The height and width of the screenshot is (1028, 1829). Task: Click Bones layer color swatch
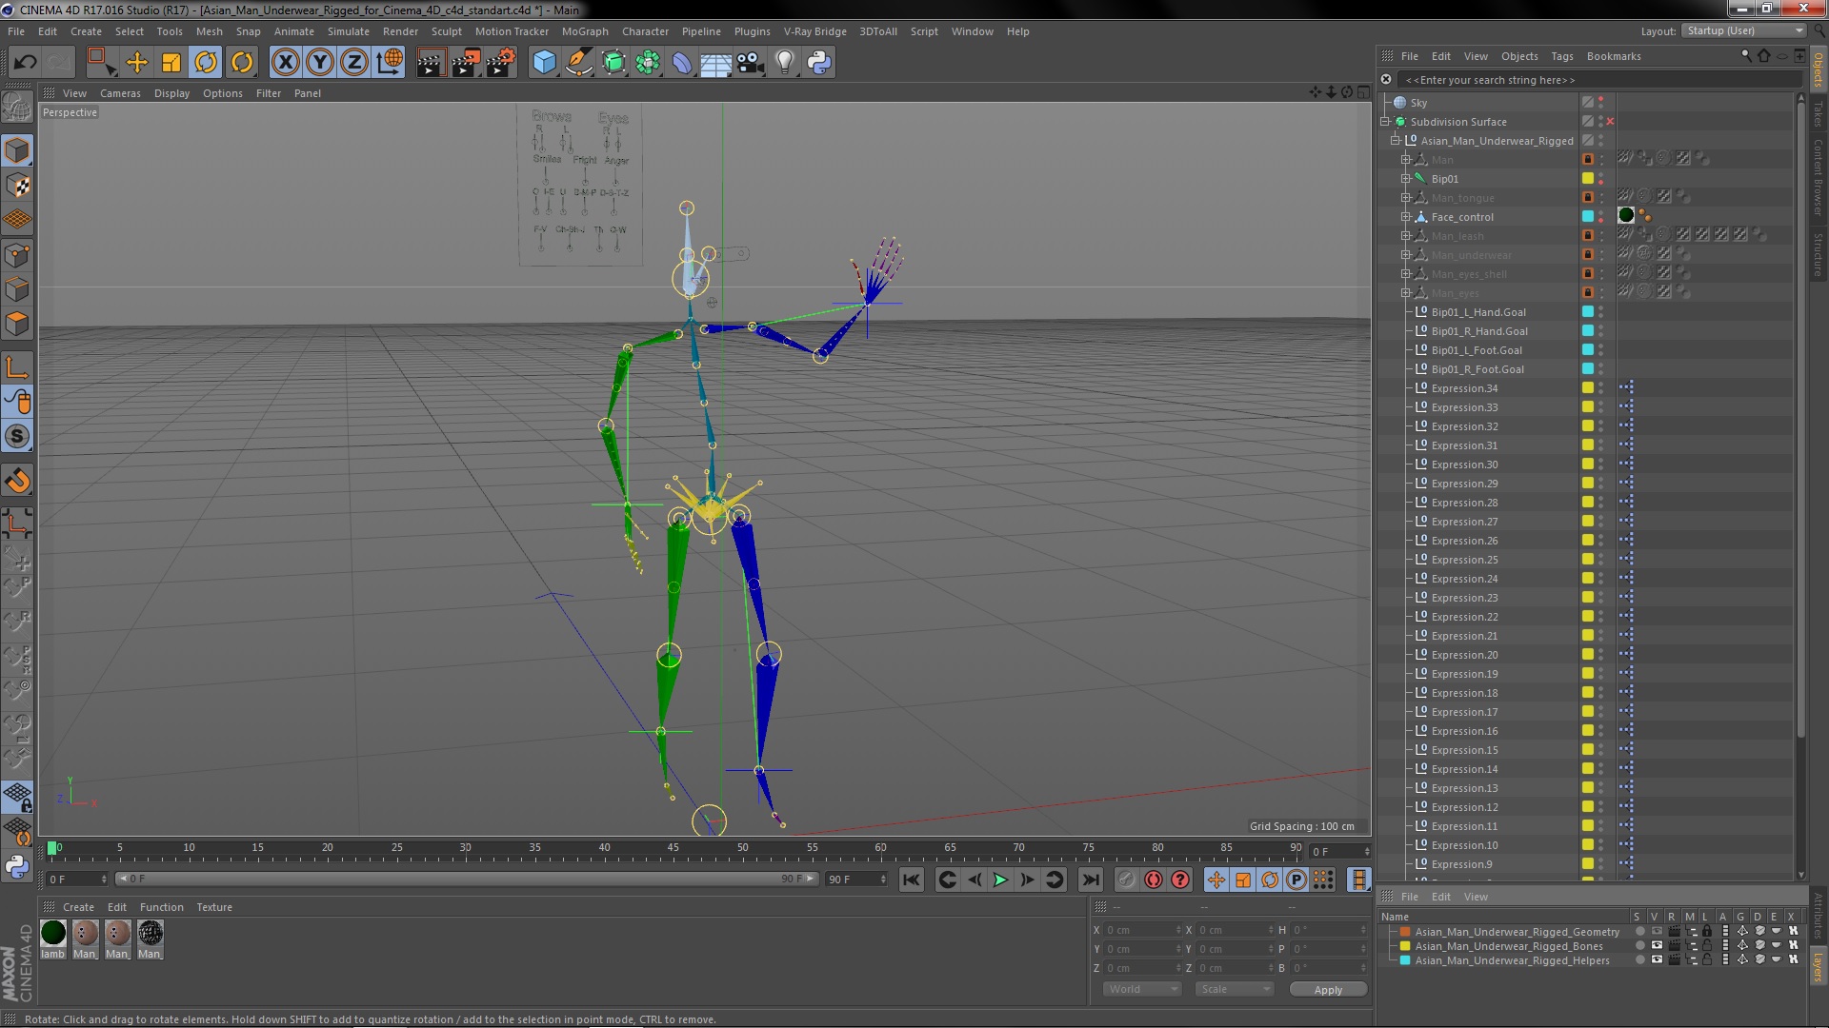tap(1405, 946)
